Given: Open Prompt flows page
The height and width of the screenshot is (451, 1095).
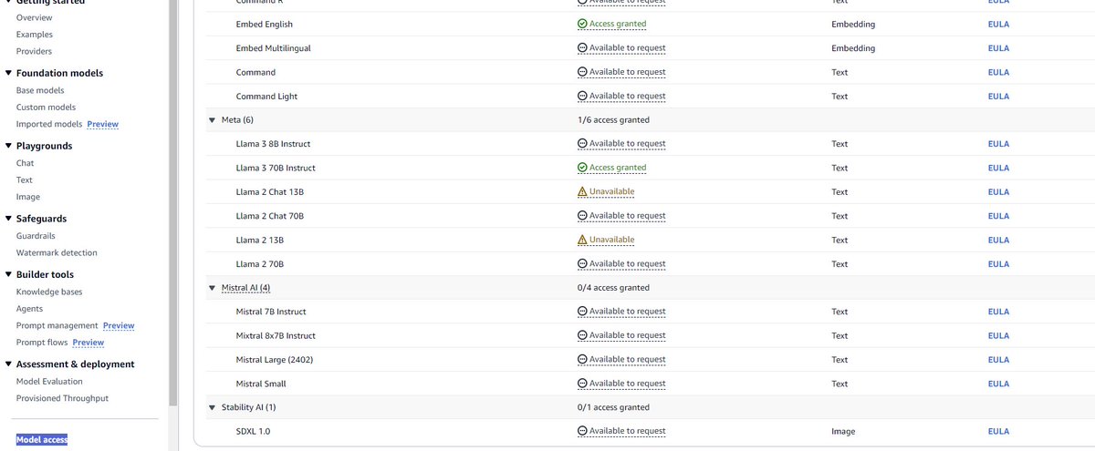Looking at the screenshot, I should 42,343.
